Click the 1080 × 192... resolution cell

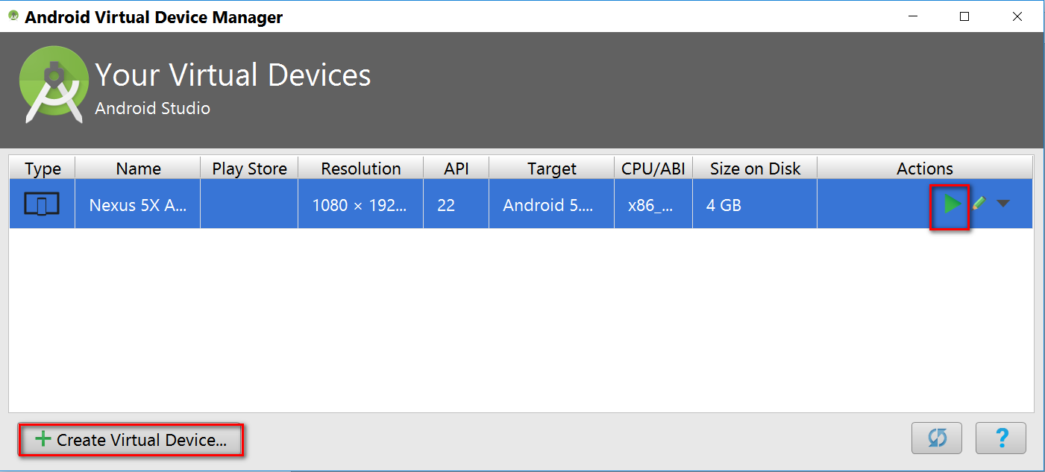361,204
